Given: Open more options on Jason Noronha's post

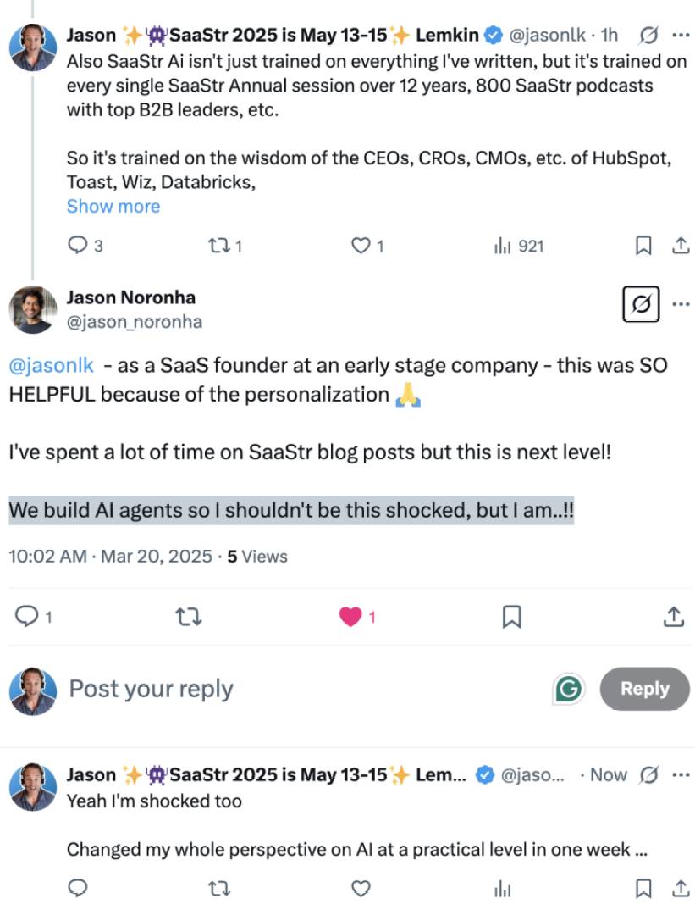Looking at the screenshot, I should tap(680, 304).
